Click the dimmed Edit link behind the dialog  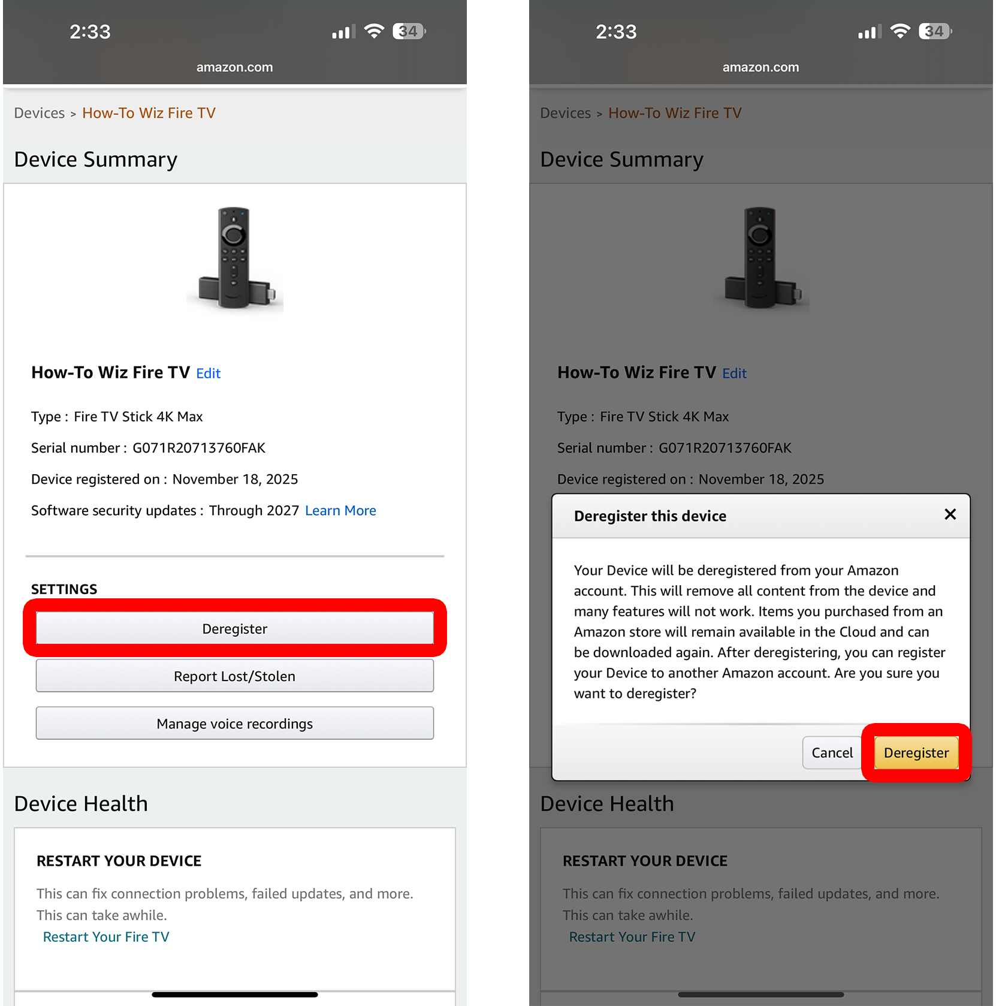(734, 374)
